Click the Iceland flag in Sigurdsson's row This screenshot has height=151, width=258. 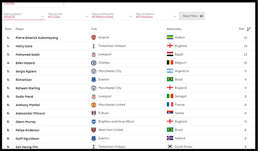click(170, 138)
